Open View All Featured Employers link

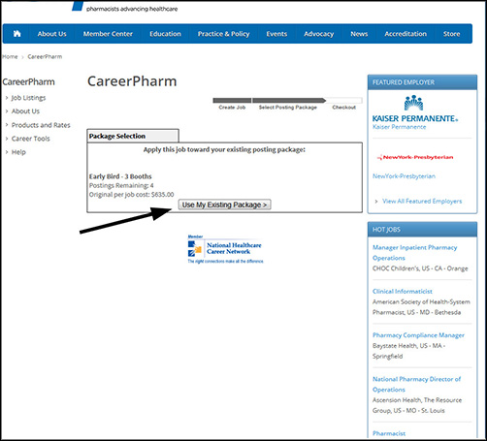point(422,201)
